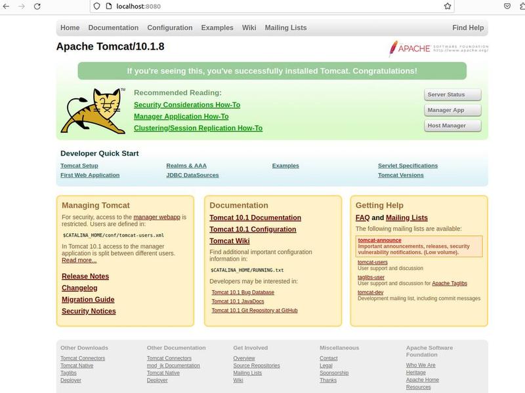Open Taglibs under Other Downloads
Screen dimensions: 525x393
[68, 373]
